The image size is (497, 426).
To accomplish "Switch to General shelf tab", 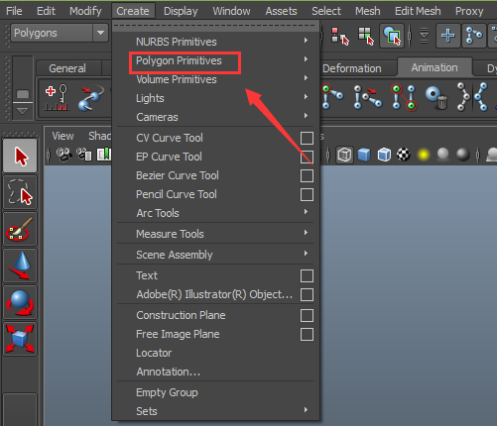I will point(67,68).
